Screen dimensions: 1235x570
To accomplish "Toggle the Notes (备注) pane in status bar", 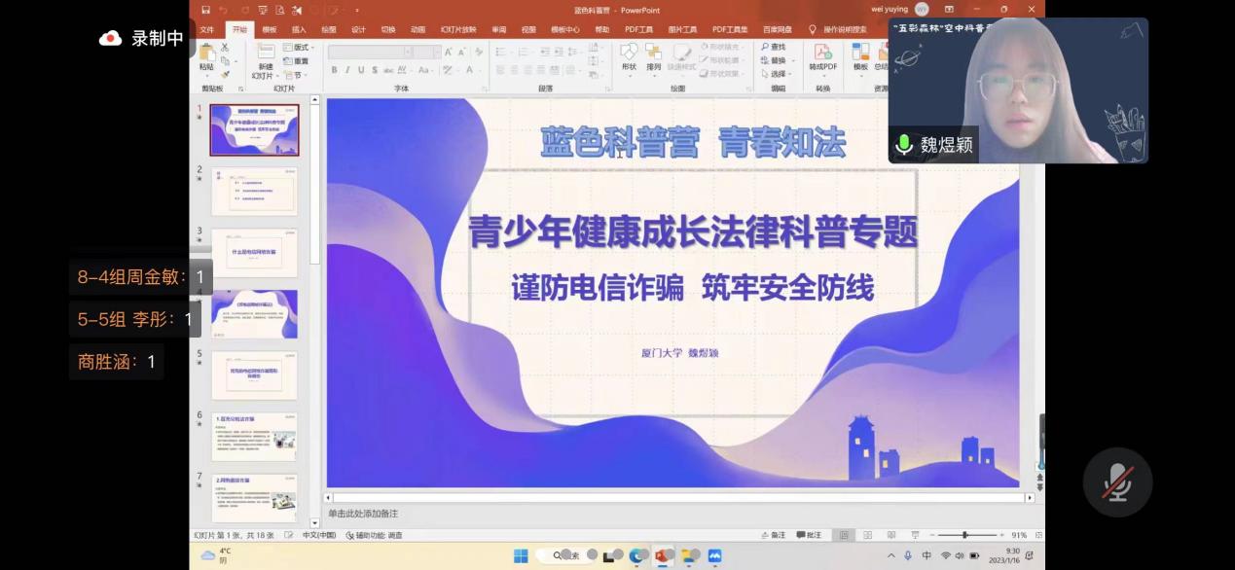I will (x=773, y=535).
